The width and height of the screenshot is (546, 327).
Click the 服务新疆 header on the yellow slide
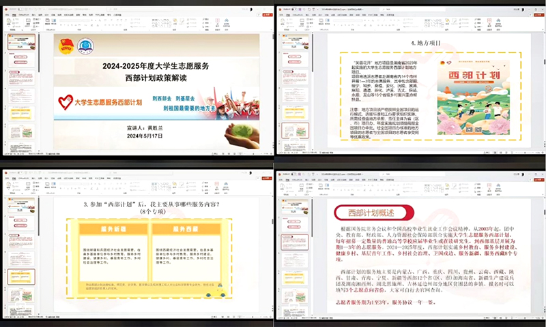[111, 228]
